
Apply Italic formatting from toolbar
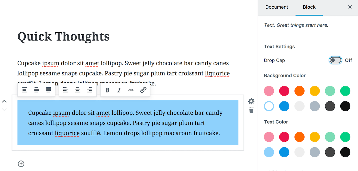pos(119,90)
